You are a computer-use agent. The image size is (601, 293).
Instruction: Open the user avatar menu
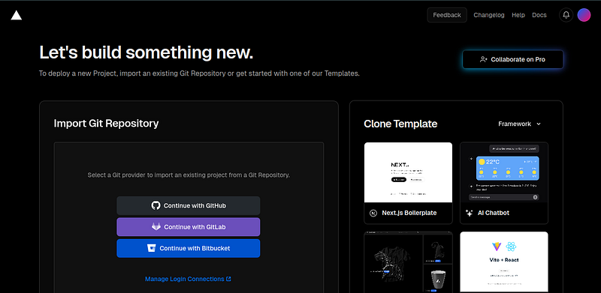point(584,15)
